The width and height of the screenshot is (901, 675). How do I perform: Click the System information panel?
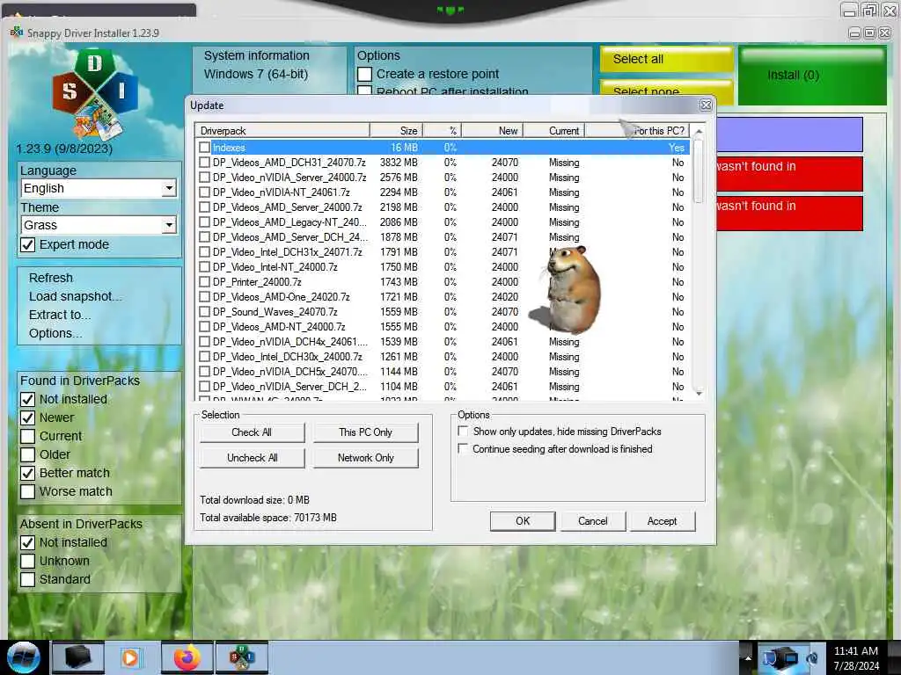click(x=269, y=70)
